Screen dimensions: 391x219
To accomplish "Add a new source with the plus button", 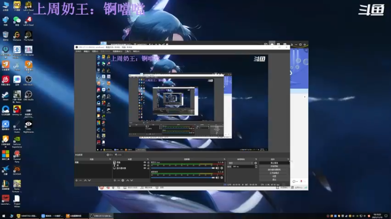I will point(115,180).
